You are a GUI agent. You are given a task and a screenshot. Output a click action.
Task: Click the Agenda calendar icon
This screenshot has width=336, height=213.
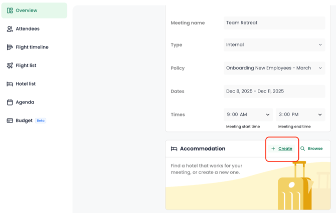point(10,102)
